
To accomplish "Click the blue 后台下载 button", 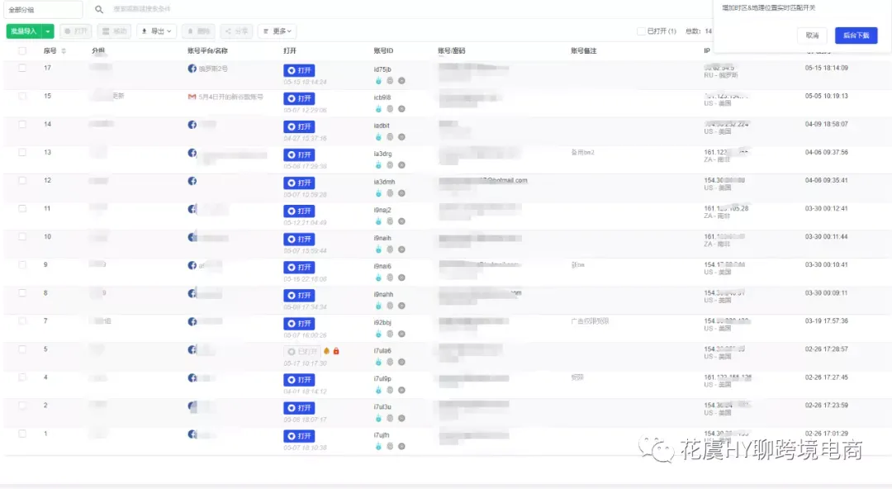I will click(856, 36).
